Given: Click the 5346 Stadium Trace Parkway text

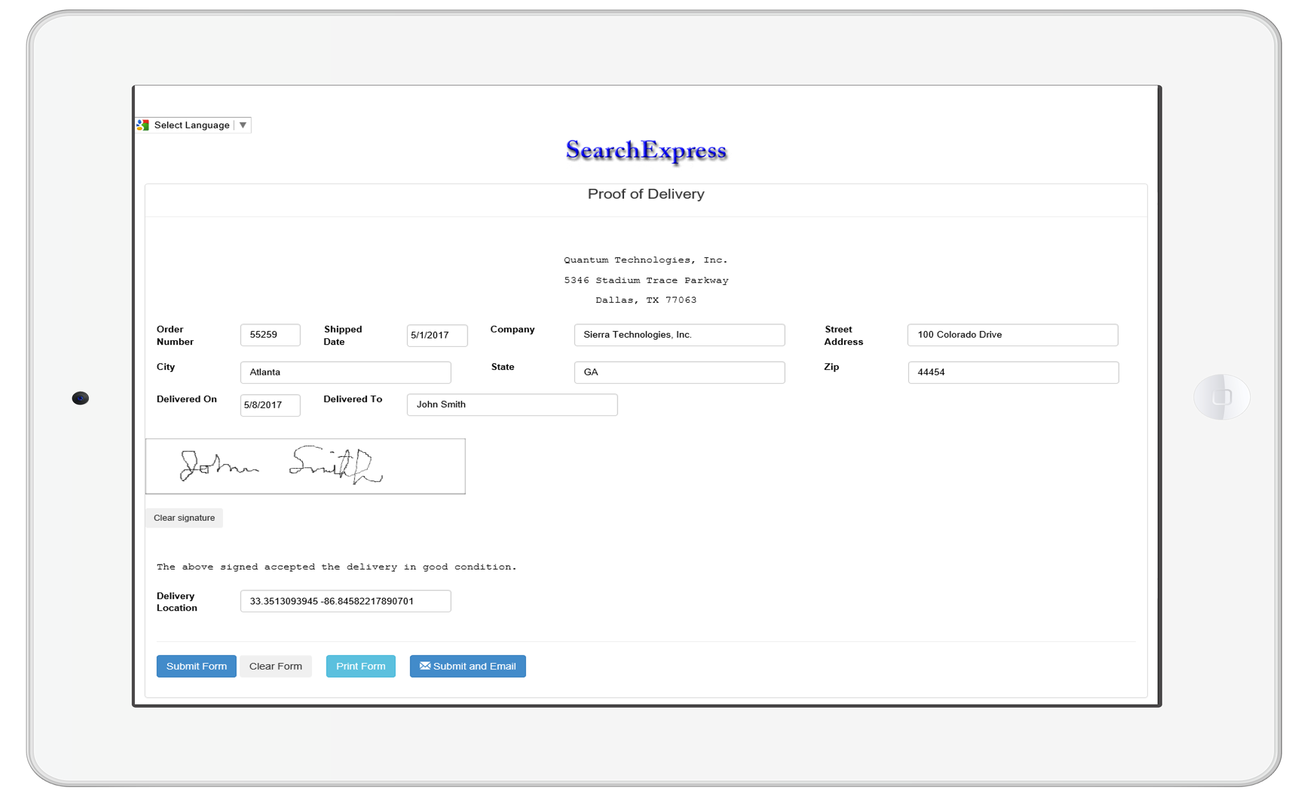Looking at the screenshot, I should pyautogui.click(x=646, y=281).
